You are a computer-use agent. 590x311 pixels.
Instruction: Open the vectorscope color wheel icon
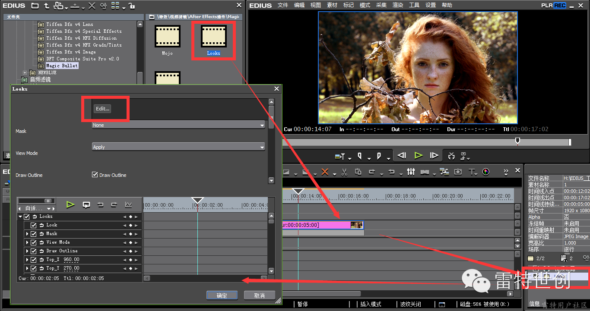pos(486,172)
